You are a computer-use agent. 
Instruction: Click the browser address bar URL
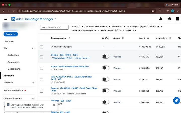tap(73, 11)
